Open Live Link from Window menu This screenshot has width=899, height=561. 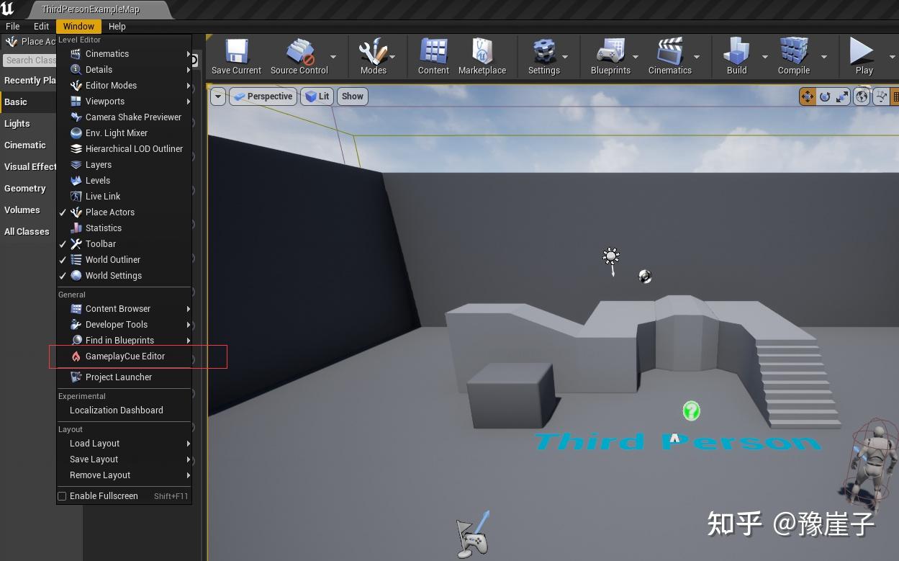(x=124, y=197)
